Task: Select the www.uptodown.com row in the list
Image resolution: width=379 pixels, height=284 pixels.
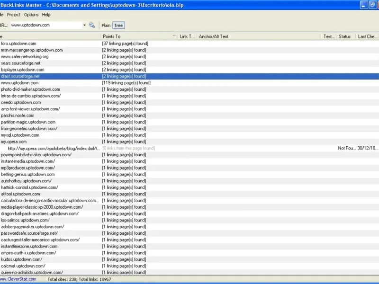Action: point(189,82)
